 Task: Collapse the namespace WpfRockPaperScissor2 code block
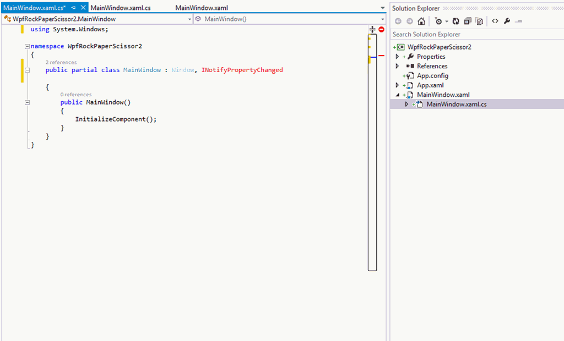point(27,47)
